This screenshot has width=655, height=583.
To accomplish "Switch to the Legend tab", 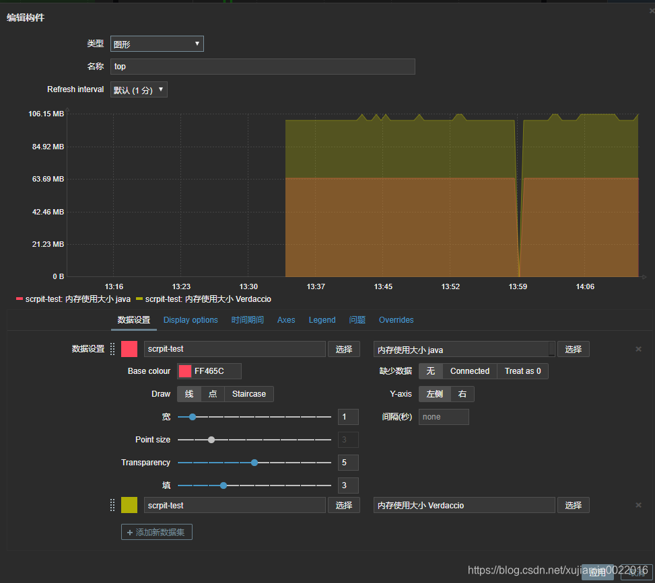I will tap(322, 319).
